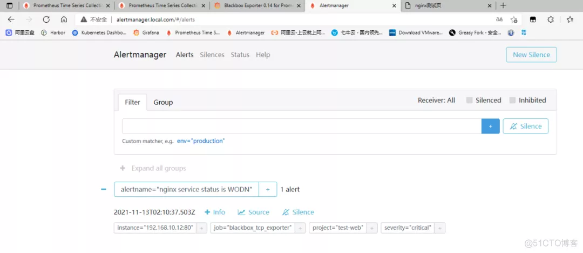583x253 pixels.
Task: Open the Silences nav item
Action: click(212, 55)
